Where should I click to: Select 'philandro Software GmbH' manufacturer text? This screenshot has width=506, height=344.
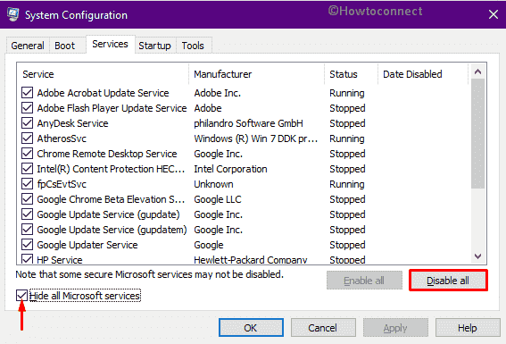[x=248, y=123]
